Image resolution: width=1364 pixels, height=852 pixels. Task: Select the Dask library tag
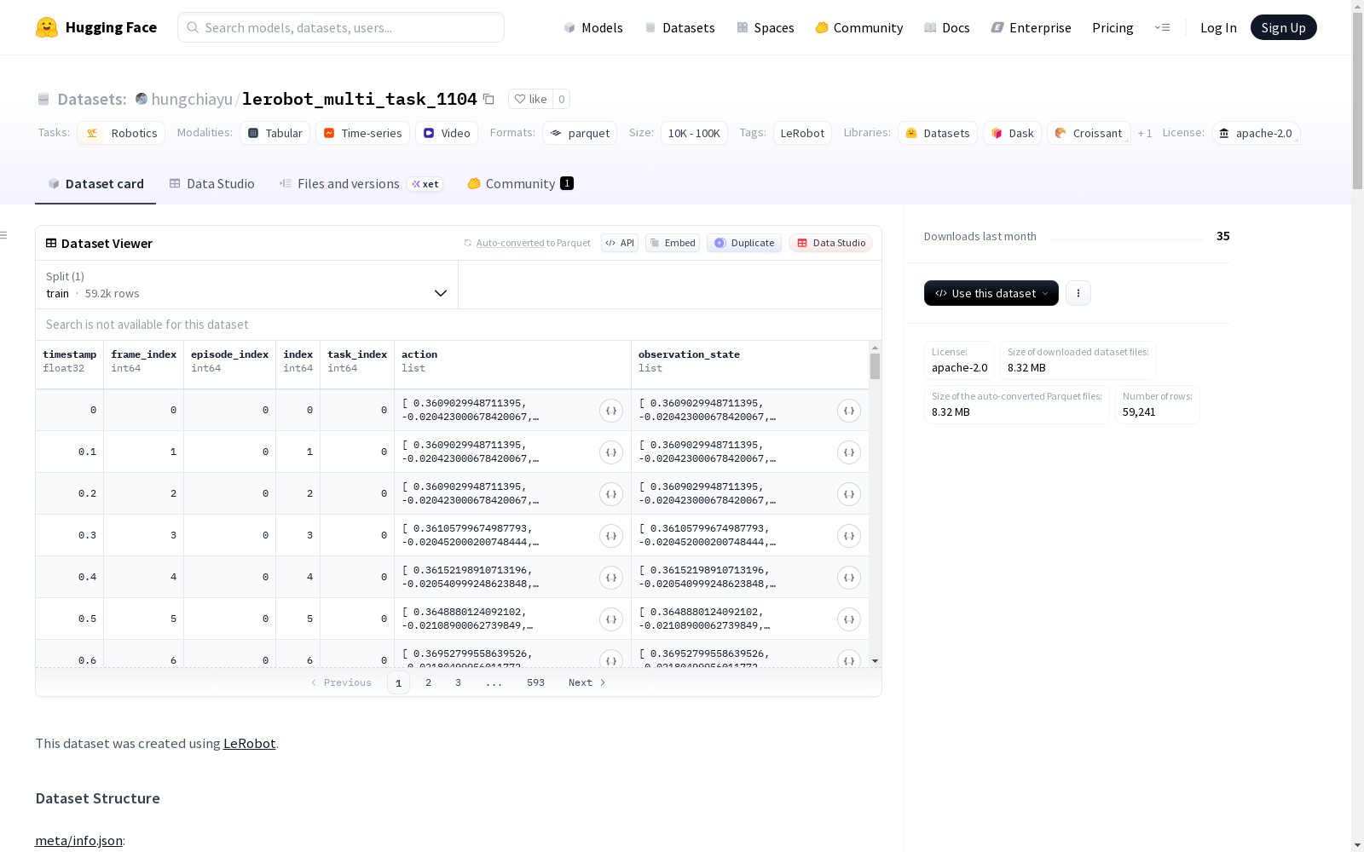[1012, 133]
